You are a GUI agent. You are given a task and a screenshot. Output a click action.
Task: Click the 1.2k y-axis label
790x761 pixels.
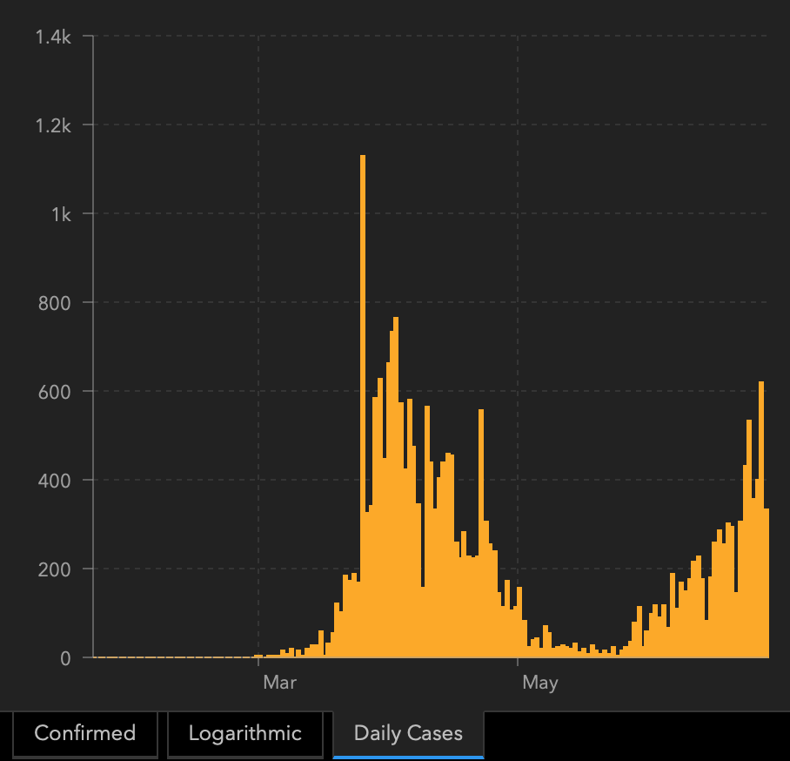(x=53, y=125)
